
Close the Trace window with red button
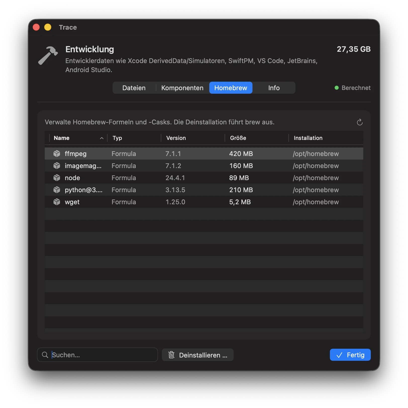coord(36,27)
